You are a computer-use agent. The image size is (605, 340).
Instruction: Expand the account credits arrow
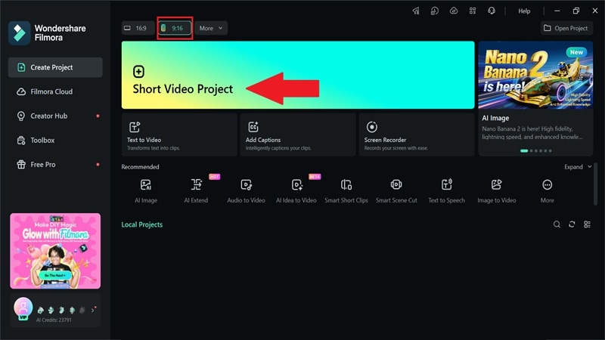coord(92,310)
